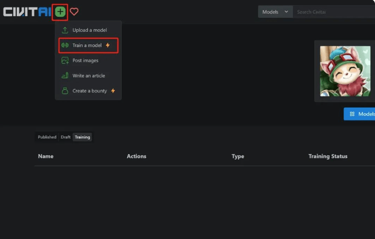Click the blue Models button
Image resolution: width=375 pixels, height=239 pixels.
coord(360,114)
